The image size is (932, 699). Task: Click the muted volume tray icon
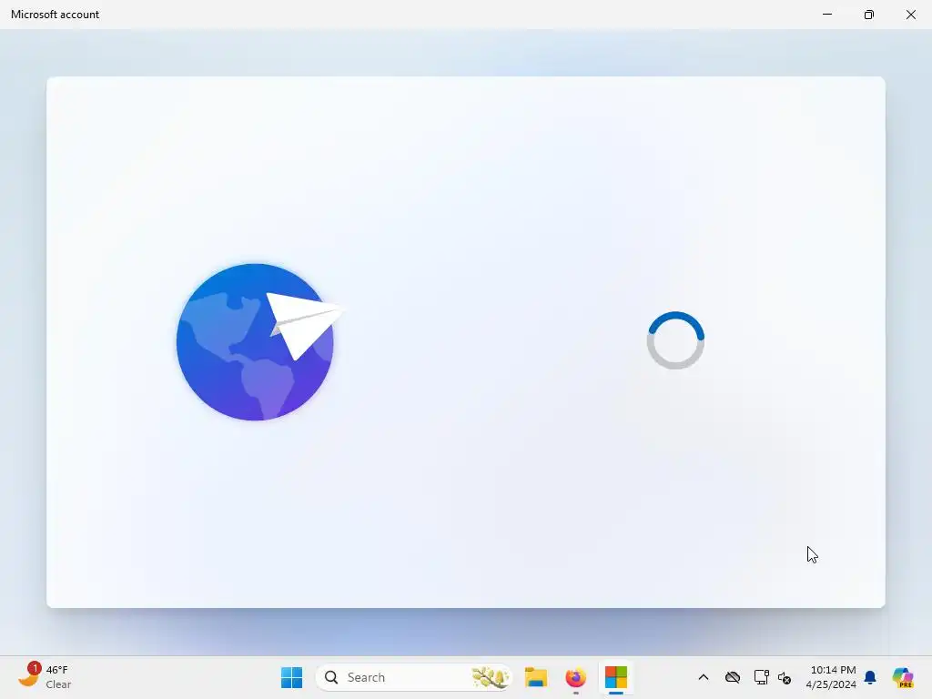[785, 677]
